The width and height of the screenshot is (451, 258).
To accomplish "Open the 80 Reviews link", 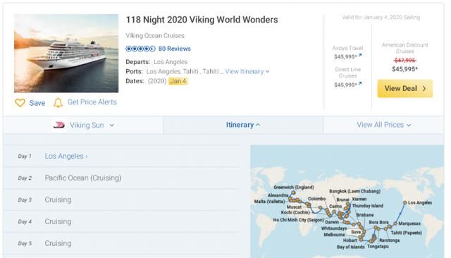I will tap(174, 49).
